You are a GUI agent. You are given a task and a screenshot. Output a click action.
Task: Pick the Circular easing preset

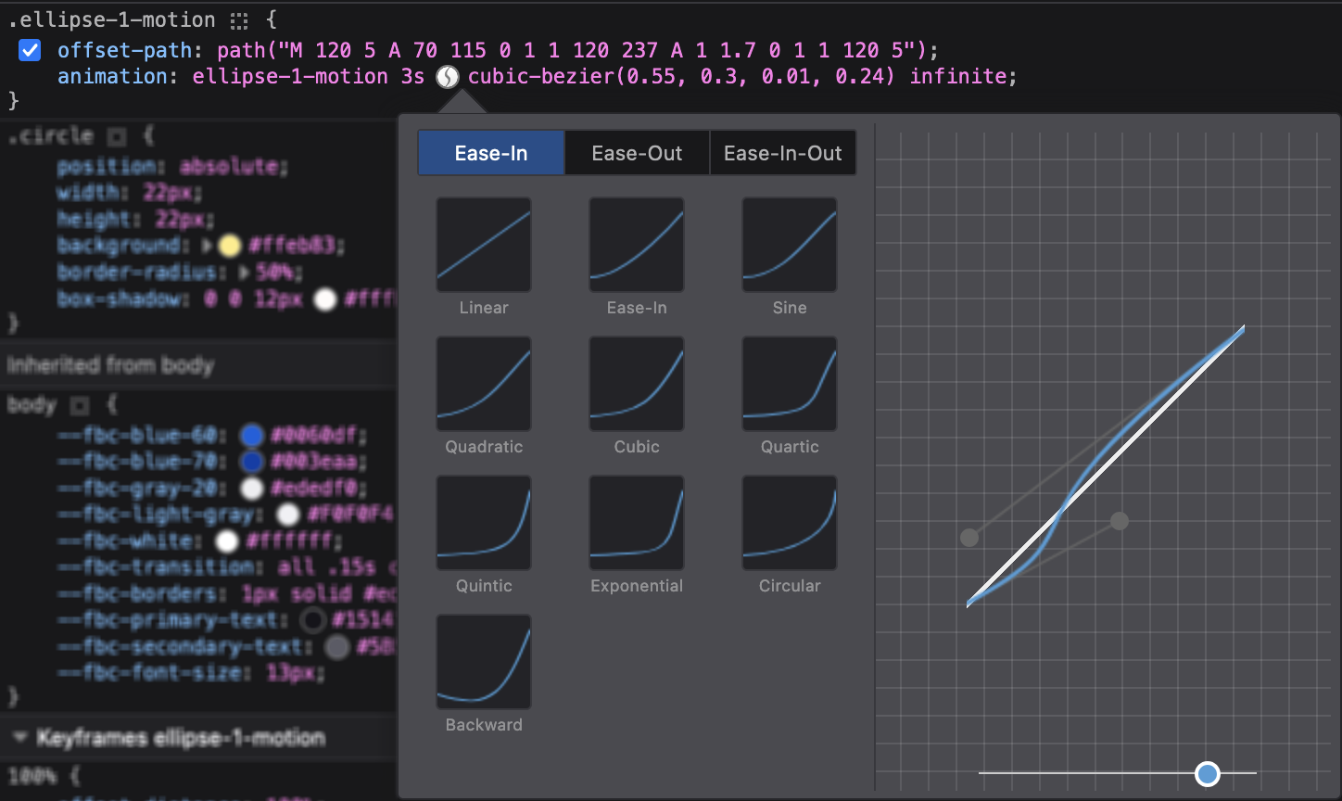click(x=790, y=523)
